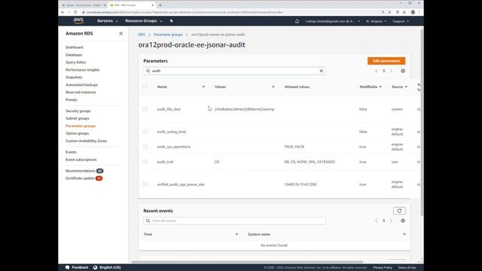Click the horizontal scrollbar at page bottom
This screenshot has width=482, height=271.
[247, 262]
